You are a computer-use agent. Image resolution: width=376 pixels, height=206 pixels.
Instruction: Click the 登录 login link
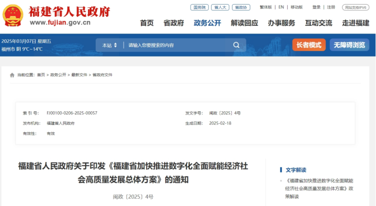point(316,7)
